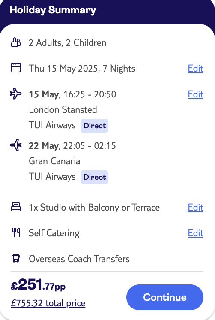Edit the Studio with Balcony room

tap(195, 207)
